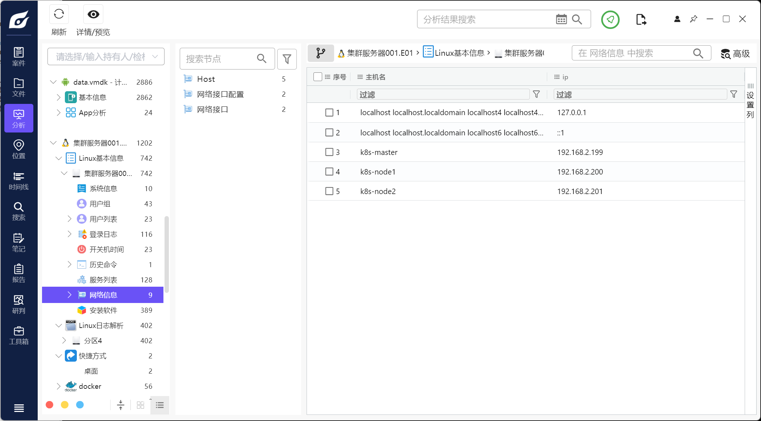This screenshot has width=761, height=421.
Task: Click the green shield status icon
Action: pos(610,20)
